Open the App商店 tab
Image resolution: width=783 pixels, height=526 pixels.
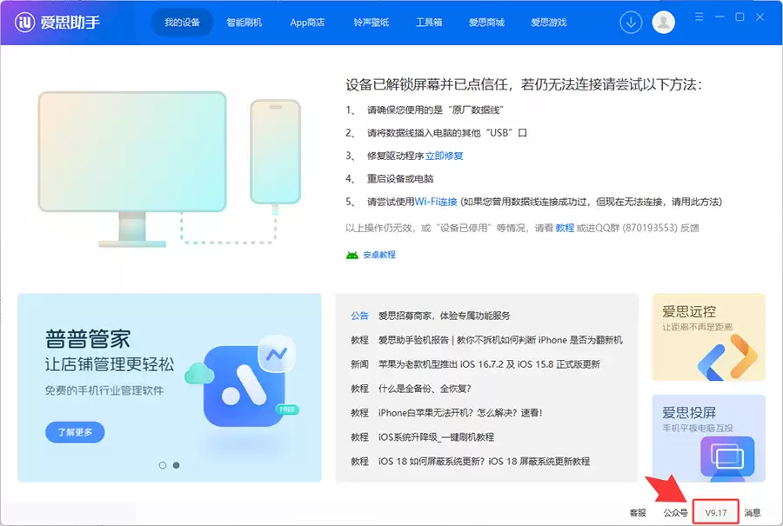point(307,23)
